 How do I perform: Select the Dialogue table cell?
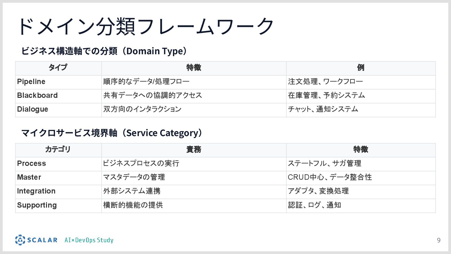pos(58,109)
